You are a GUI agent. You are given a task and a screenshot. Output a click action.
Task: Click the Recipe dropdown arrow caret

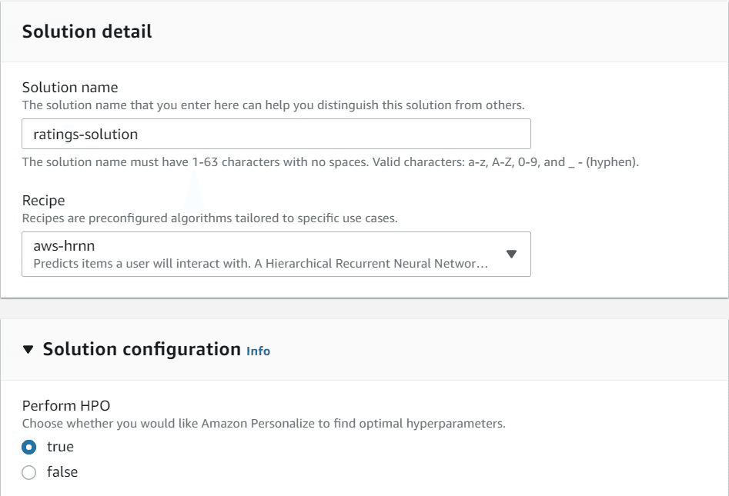(511, 255)
